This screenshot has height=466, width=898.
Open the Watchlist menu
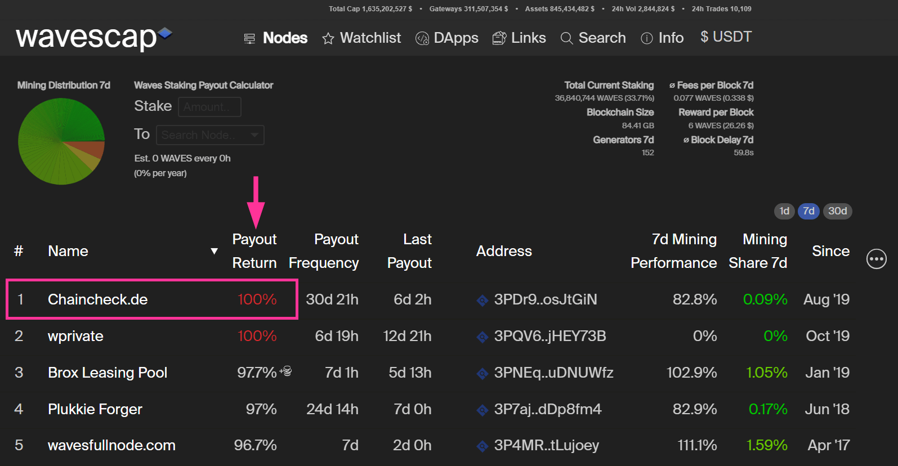pos(370,38)
